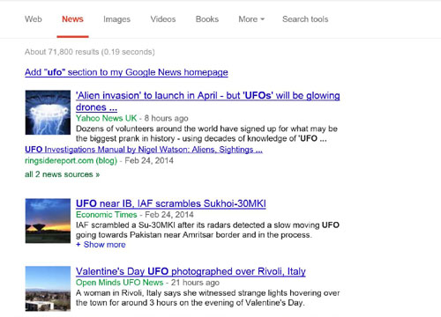Click the Dozens of volunteers snippet text

(x=206, y=134)
